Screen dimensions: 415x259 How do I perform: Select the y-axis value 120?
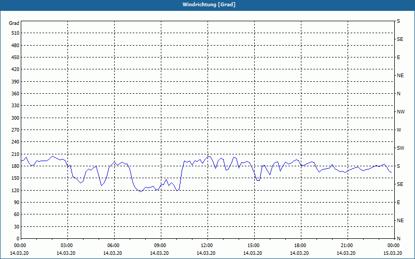point(16,190)
